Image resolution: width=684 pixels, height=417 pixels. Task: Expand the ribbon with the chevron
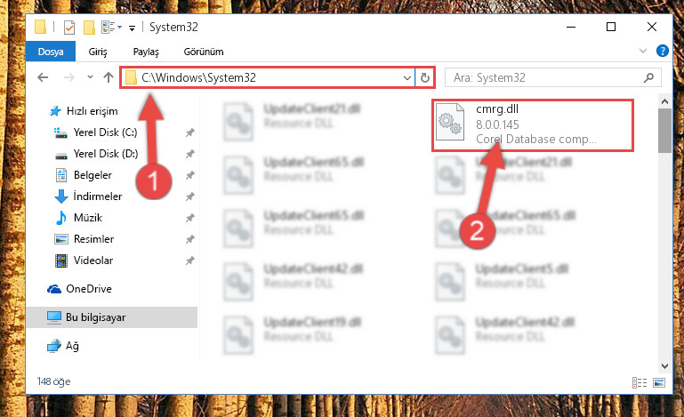tap(642, 51)
